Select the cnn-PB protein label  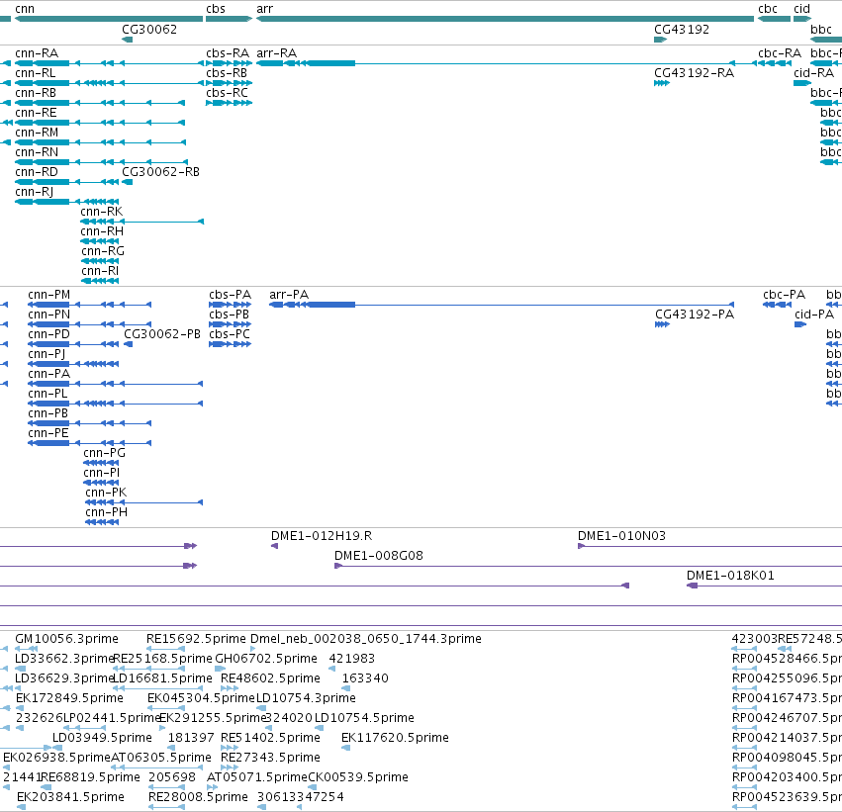click(x=48, y=413)
